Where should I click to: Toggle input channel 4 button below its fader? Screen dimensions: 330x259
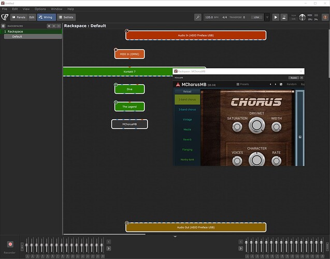pyautogui.click(x=42, y=256)
